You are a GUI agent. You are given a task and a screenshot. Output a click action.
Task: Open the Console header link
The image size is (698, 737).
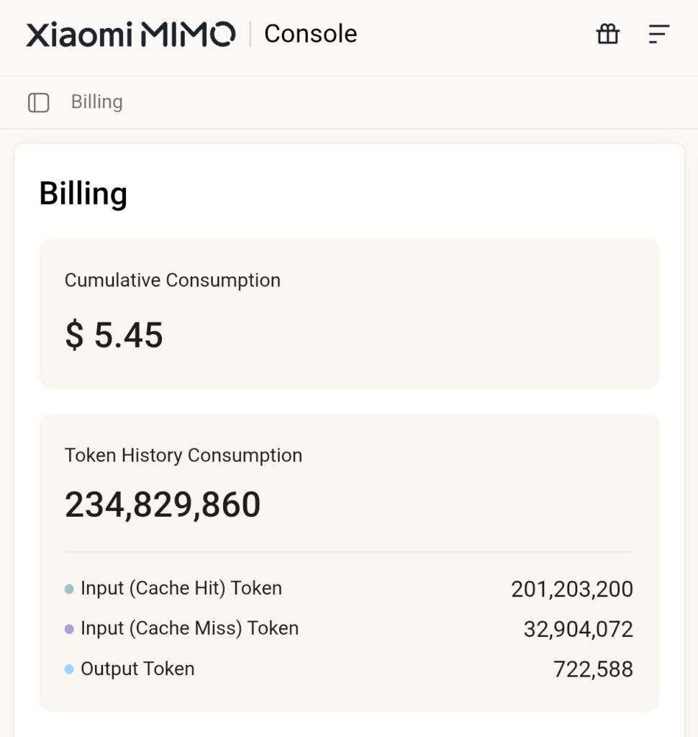(x=311, y=34)
